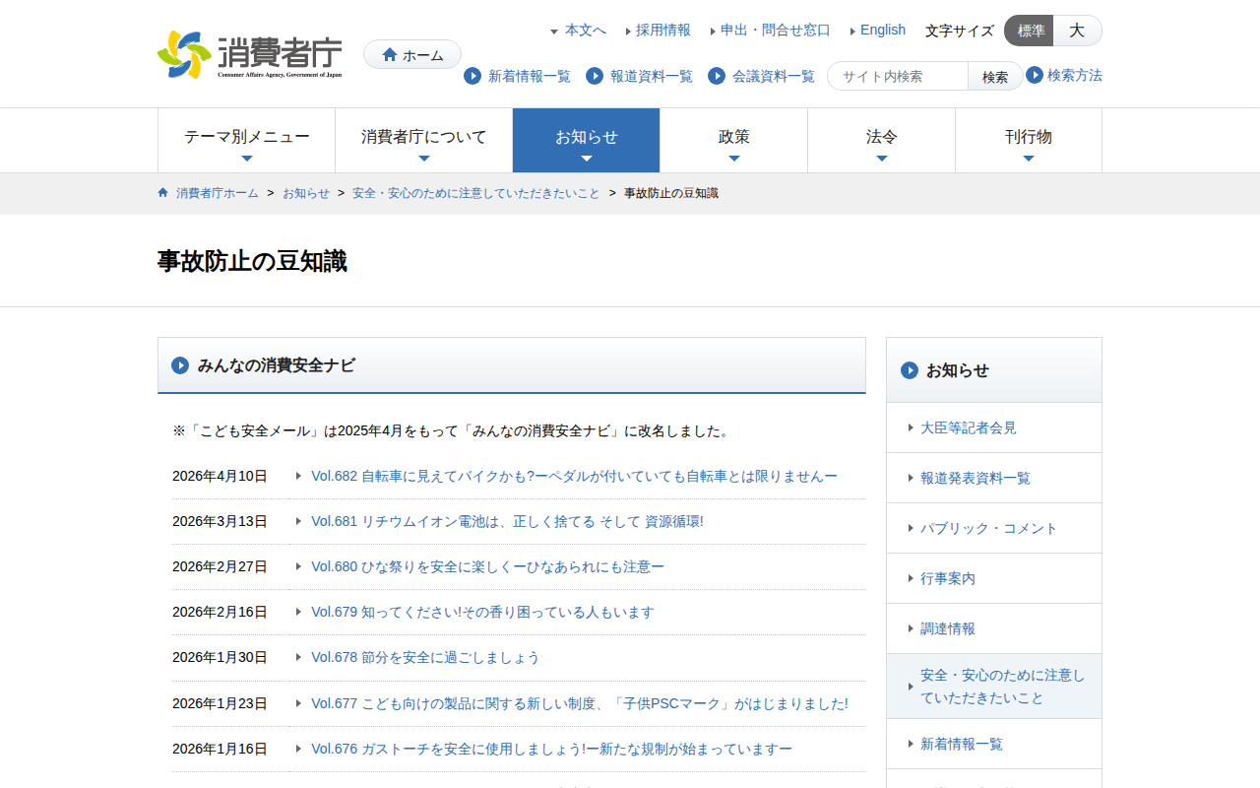Open 報道発表資料一覧 in sidebar

click(x=994, y=478)
